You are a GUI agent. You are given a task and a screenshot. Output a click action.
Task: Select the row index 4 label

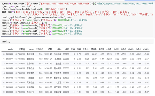click(x=4, y=73)
